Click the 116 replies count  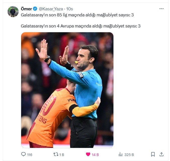click(x=30, y=155)
